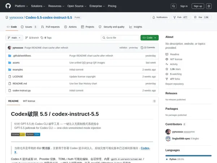Expand the Open Source menu
The height and width of the screenshot is (163, 217).
click(77, 6)
